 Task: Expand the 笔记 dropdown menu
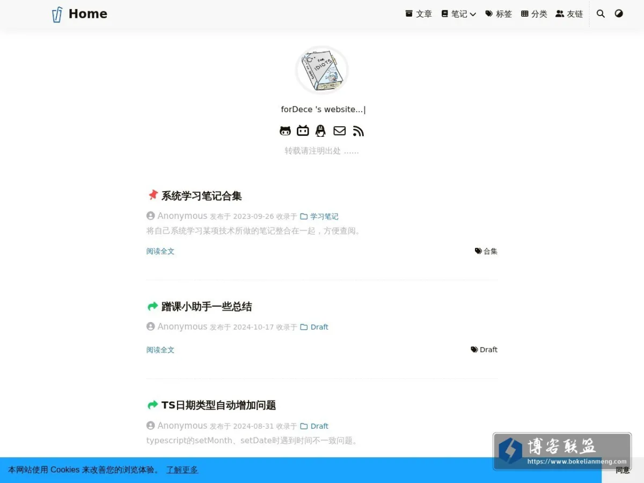pos(459,14)
